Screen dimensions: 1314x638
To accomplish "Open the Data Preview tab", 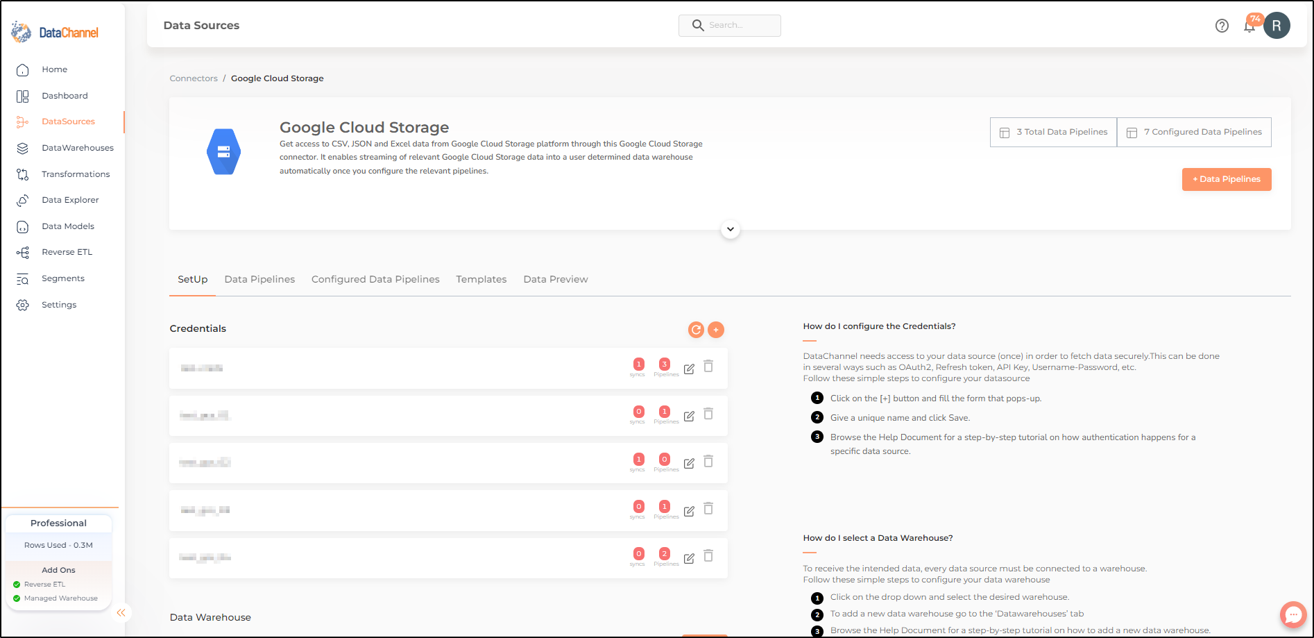I will (555, 279).
